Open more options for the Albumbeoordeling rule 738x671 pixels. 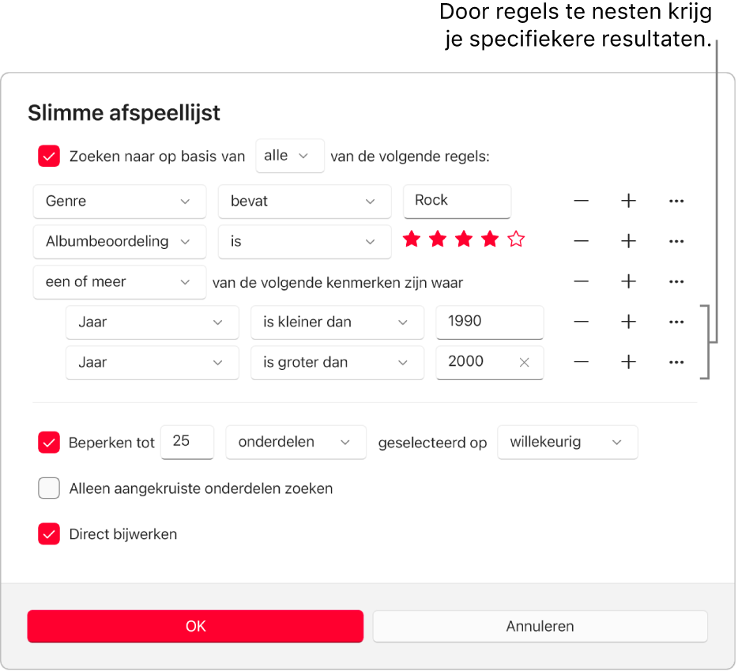tap(676, 242)
